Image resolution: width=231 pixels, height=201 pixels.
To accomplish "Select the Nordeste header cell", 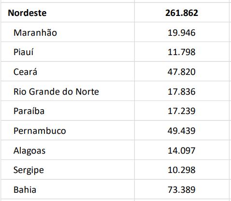I will [68, 13].
